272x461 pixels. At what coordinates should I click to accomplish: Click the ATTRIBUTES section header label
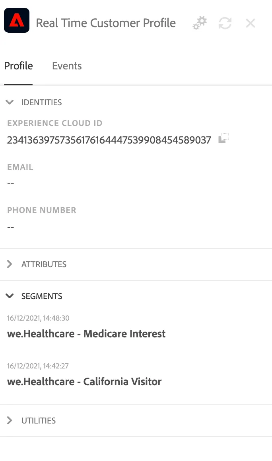(44, 264)
